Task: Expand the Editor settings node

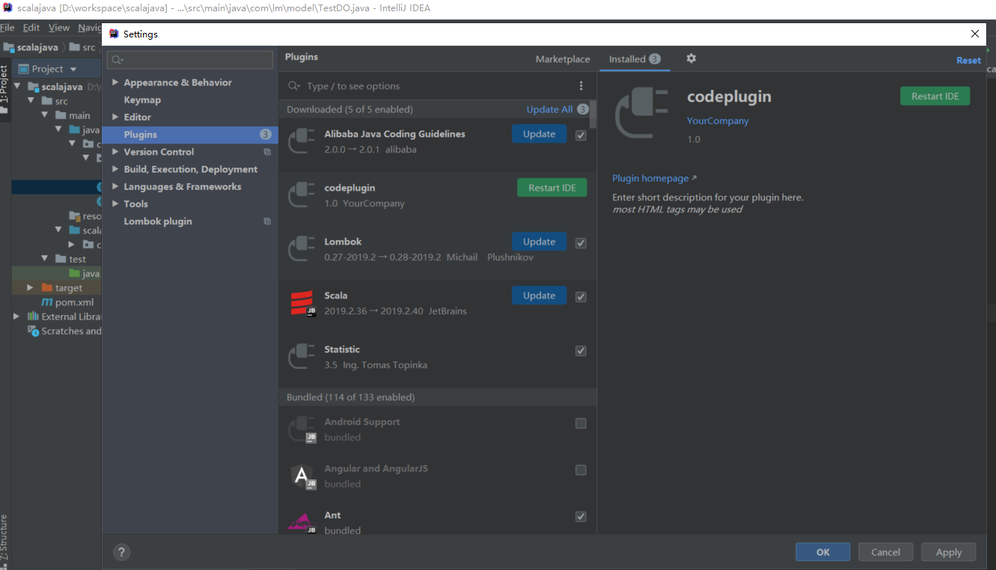Action: [x=115, y=117]
